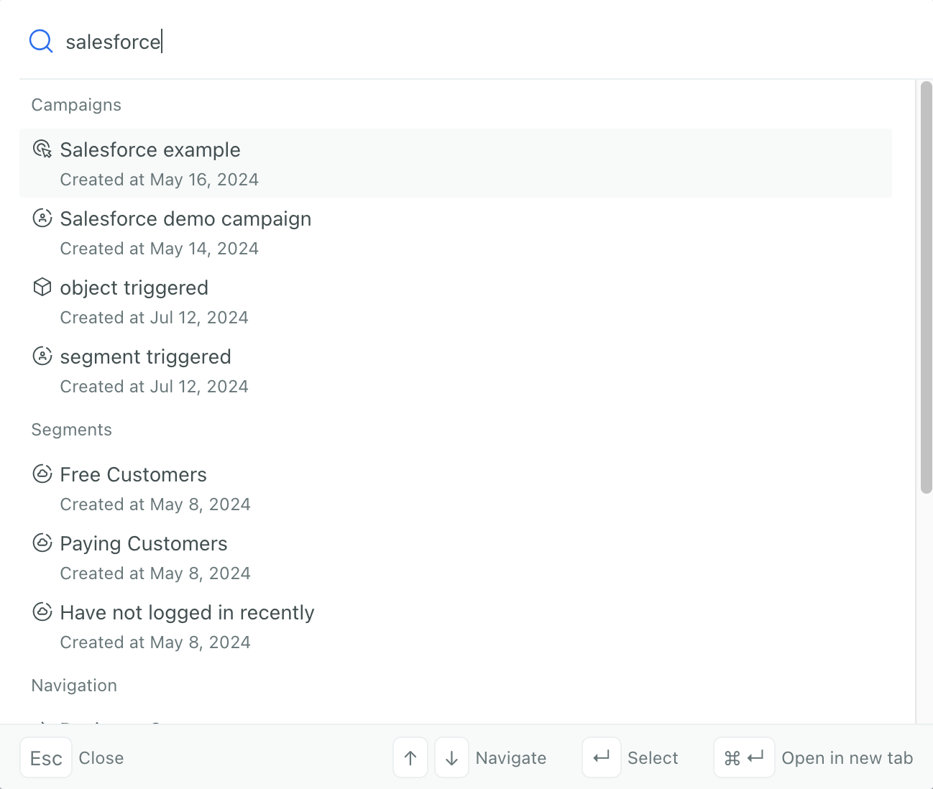Image resolution: width=933 pixels, height=789 pixels.
Task: Click the cube icon next to object triggered
Action: point(42,287)
